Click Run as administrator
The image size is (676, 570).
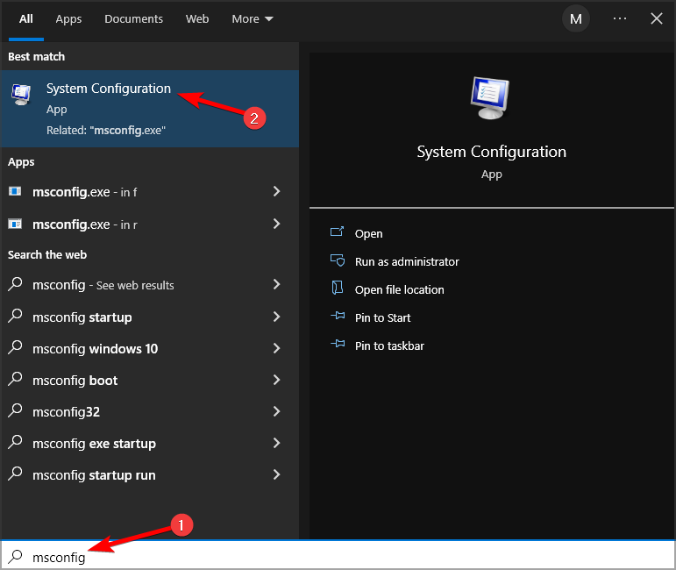click(407, 261)
